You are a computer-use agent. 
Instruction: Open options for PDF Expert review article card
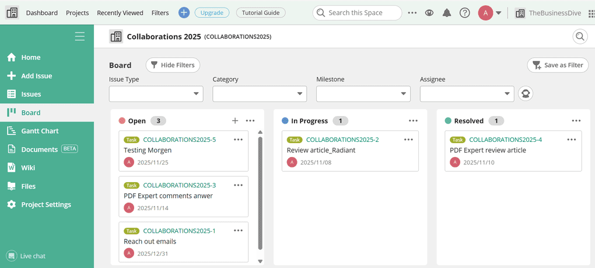pyautogui.click(x=572, y=140)
